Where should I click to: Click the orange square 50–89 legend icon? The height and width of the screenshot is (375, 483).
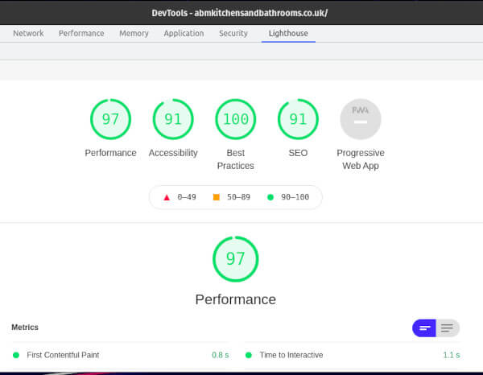(x=217, y=197)
